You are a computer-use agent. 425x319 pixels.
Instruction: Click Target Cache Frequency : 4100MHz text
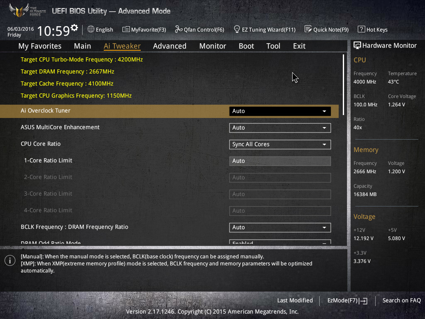67,83
